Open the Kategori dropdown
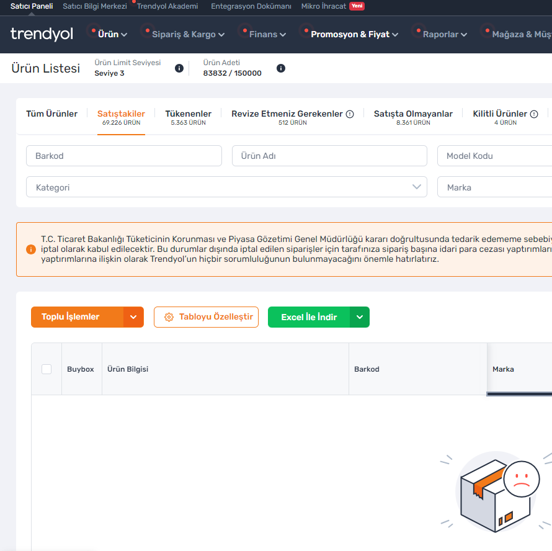This screenshot has height=551, width=552. point(226,187)
